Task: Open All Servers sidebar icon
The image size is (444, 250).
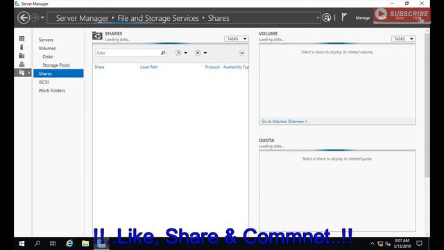Action: click(22, 56)
